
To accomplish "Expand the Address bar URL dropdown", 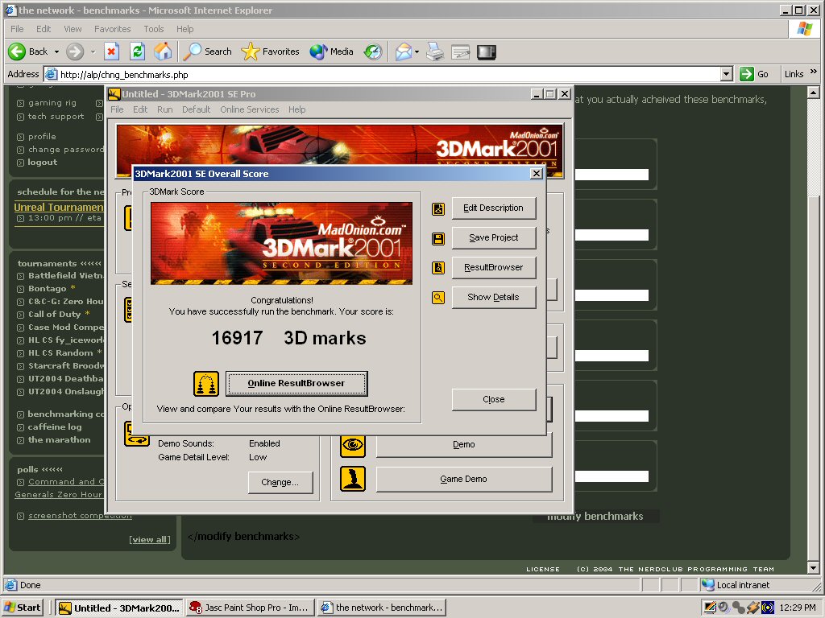I will pyautogui.click(x=727, y=74).
